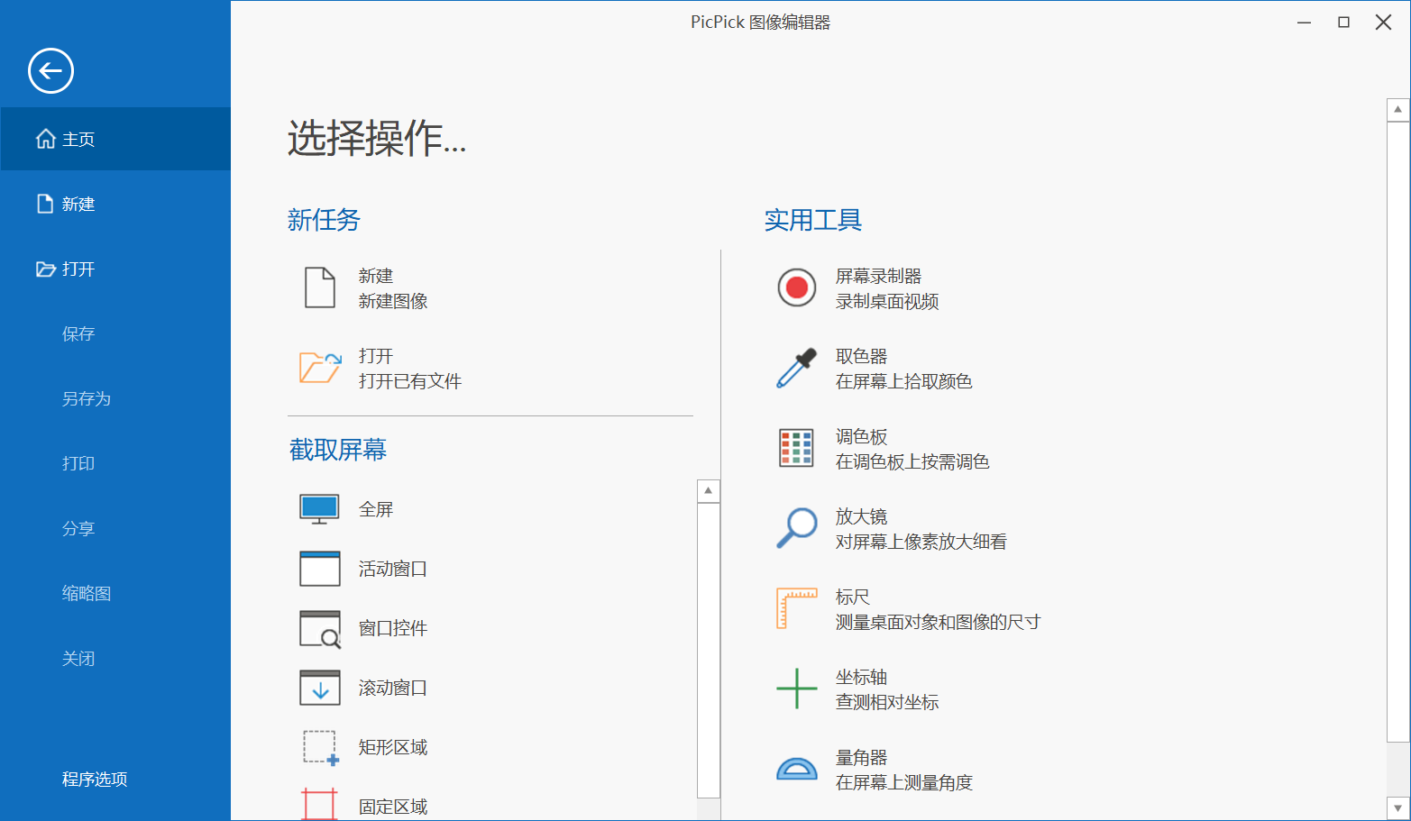Click the 新建 label in the sidebar
The image size is (1411, 821).
pos(78,205)
